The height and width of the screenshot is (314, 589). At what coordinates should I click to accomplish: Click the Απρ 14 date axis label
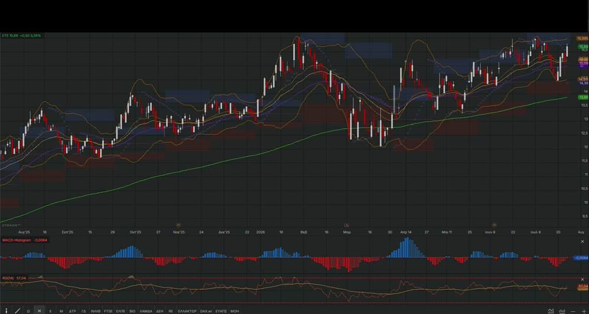406,232
